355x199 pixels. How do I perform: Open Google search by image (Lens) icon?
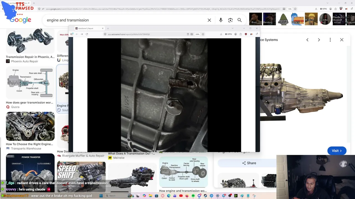230,20
